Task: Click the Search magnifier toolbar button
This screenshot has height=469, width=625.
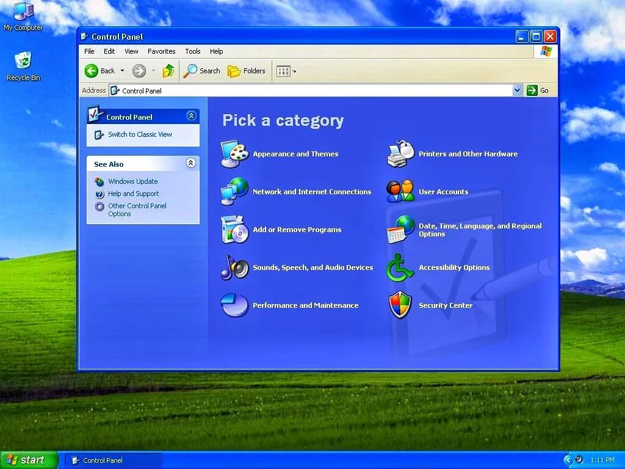Action: (201, 71)
